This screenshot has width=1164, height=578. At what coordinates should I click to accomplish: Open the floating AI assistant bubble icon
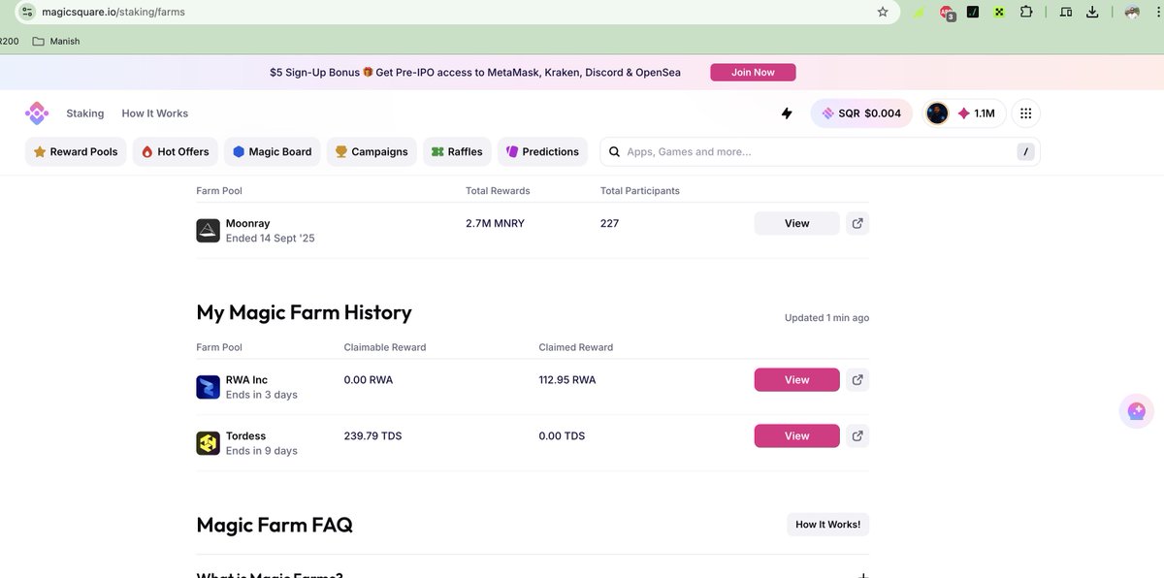[x=1137, y=411]
